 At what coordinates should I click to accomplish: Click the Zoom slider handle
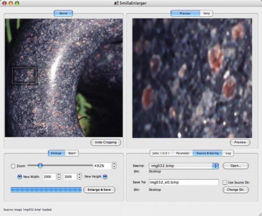[x=40, y=166]
